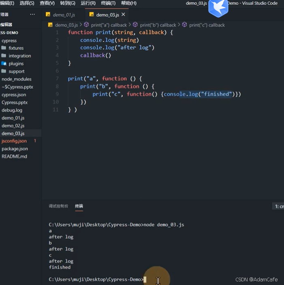Switch to the demo_01.js editor tab
This screenshot has width=284, height=285.
tap(64, 15)
